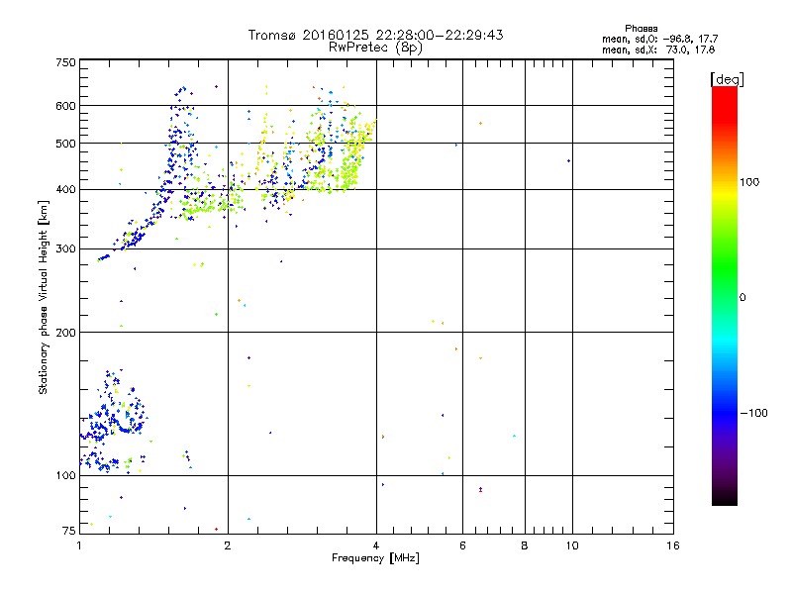Click the title line 'Tromsø 20160125 22:28:00-22:29:43'
This screenshot has height=594, width=792.
[375, 35]
